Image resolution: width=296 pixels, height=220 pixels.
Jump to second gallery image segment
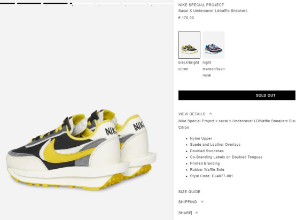coord(29,3)
